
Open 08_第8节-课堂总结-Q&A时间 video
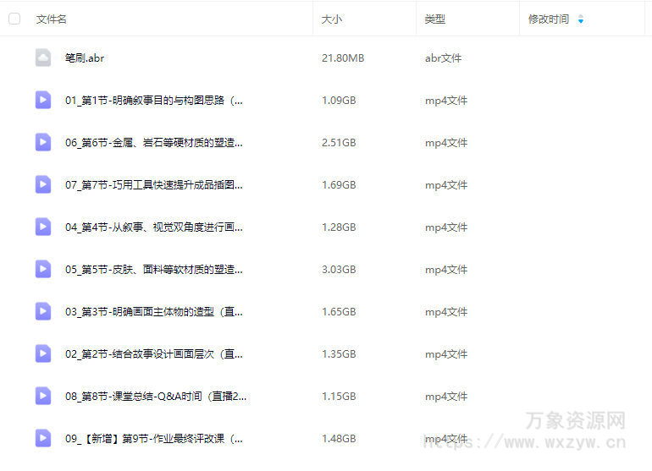tap(156, 397)
